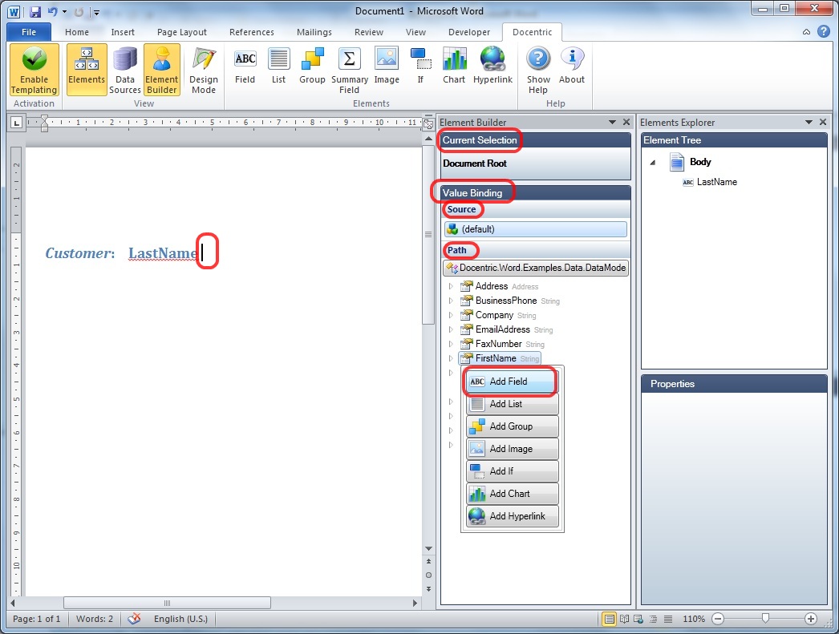Expand the FirstName node

[x=451, y=359]
